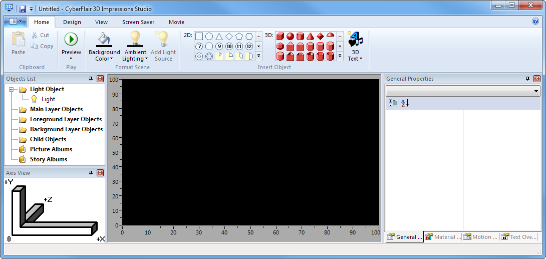Show next row of the 3D gallery
This screenshot has height=259, width=546.
[x=340, y=46]
